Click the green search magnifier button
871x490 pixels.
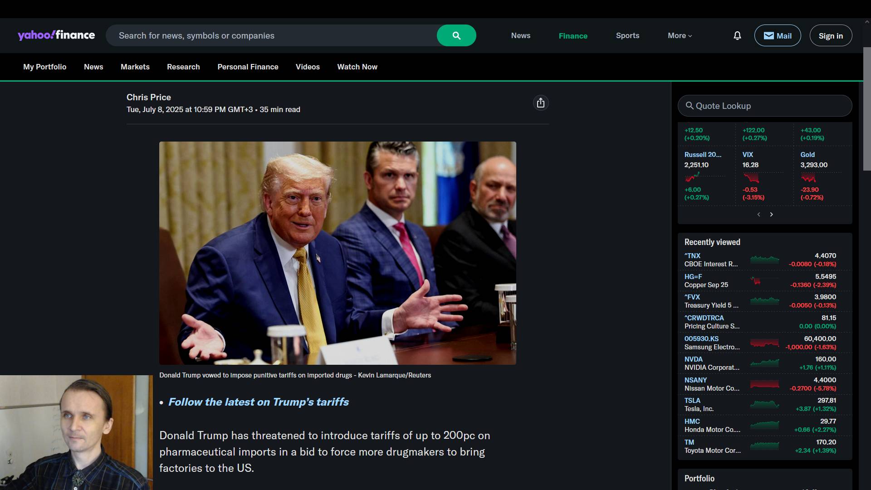tap(456, 35)
